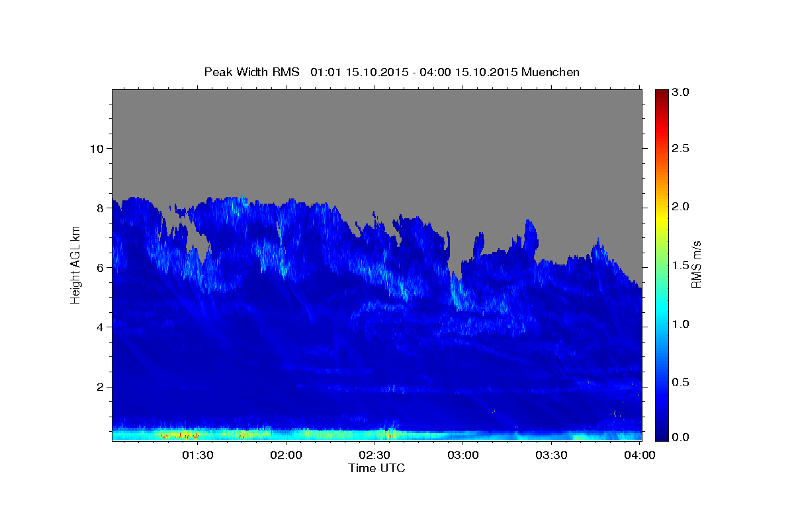The width and height of the screenshot is (794, 529).
Task: Click the orange near-surface patch before 01:30
Action: [x=179, y=436]
